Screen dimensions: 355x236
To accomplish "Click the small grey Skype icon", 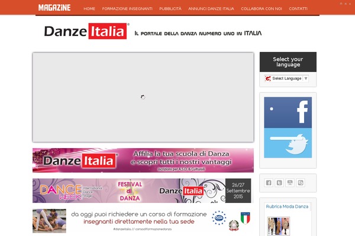I will click(x=301, y=182).
